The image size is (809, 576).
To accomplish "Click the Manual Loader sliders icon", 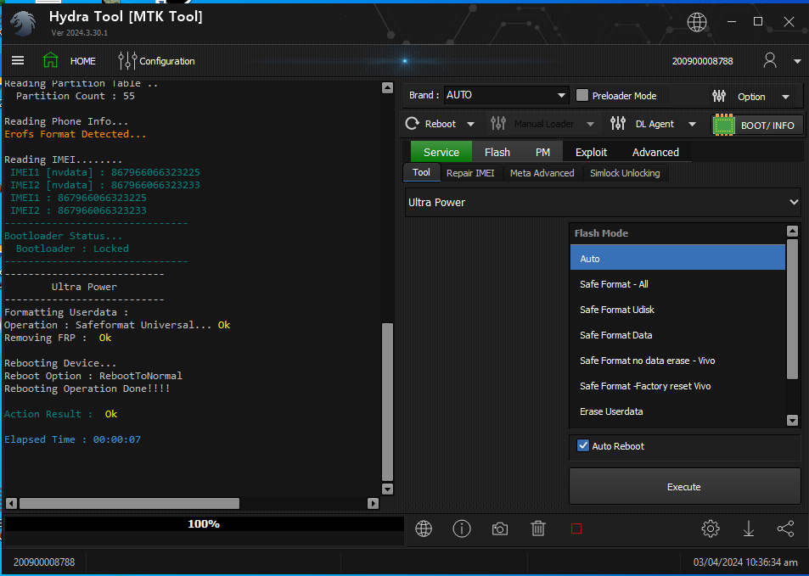I will tap(498, 124).
